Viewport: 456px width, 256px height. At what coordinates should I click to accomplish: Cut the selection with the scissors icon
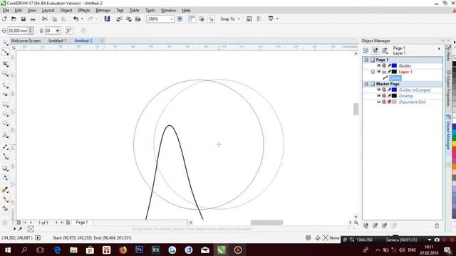(44, 19)
